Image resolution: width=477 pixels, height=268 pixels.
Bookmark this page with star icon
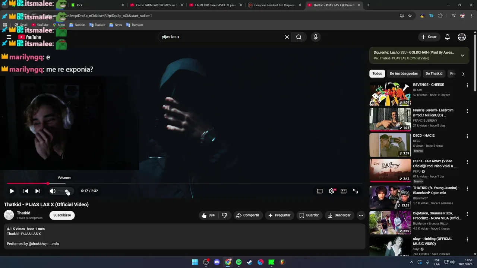[x=410, y=16]
